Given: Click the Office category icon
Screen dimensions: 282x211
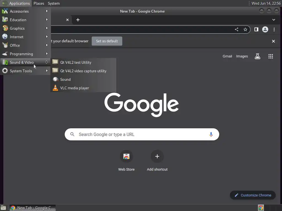Looking at the screenshot, I should coord(5,45).
